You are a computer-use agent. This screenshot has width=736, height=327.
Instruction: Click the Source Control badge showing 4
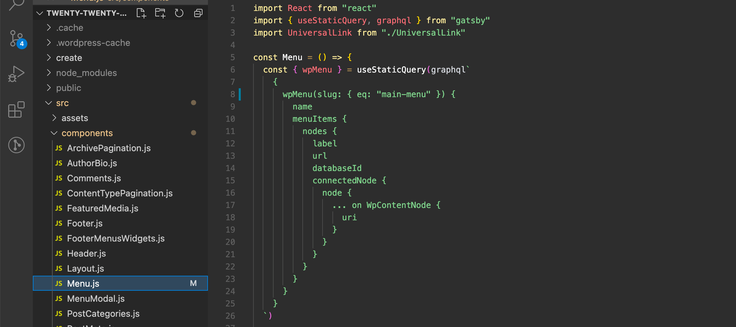(22, 44)
